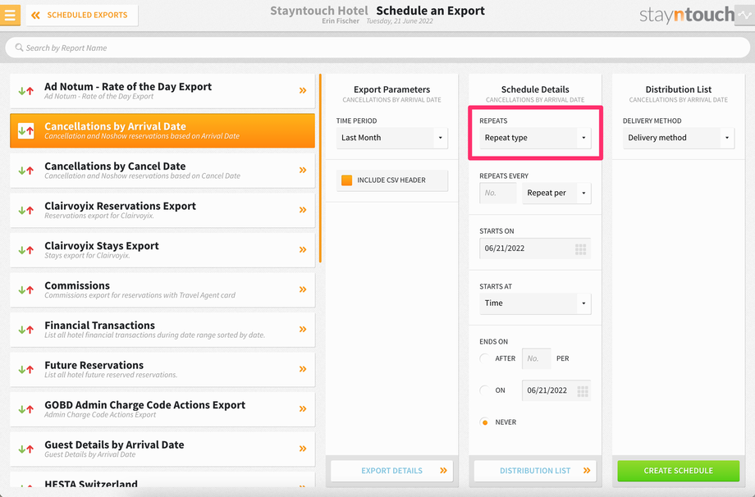Select GOBD Admin Charge Code Actions Export
The height and width of the screenshot is (497, 755).
(x=162, y=409)
